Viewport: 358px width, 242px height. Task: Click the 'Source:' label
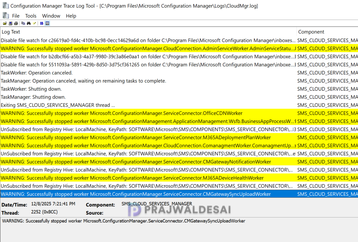94,213
